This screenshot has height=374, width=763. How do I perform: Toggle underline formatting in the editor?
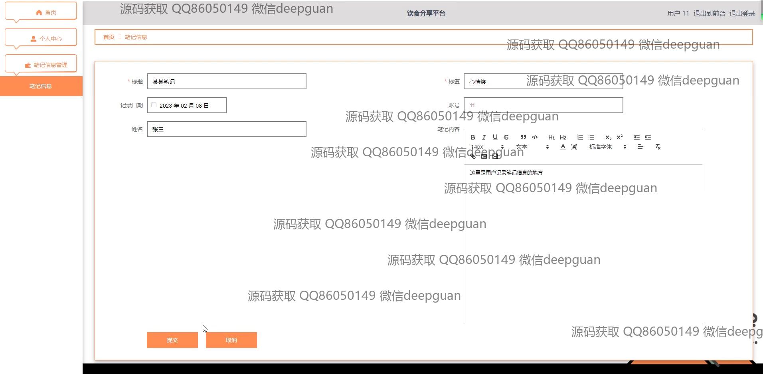[x=495, y=137]
